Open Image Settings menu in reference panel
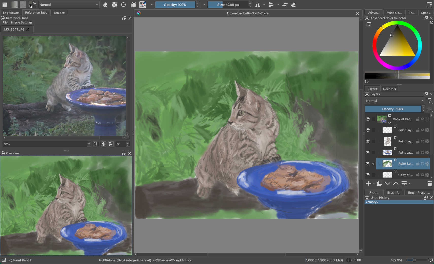Viewport: 434px width, 264px height. coord(22,23)
